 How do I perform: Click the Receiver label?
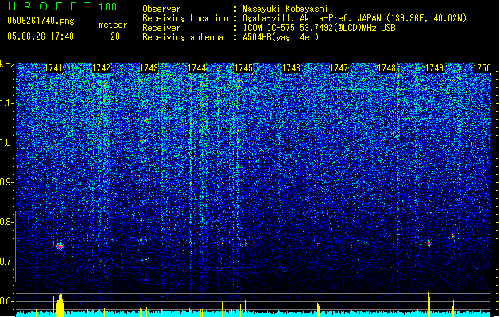point(161,28)
